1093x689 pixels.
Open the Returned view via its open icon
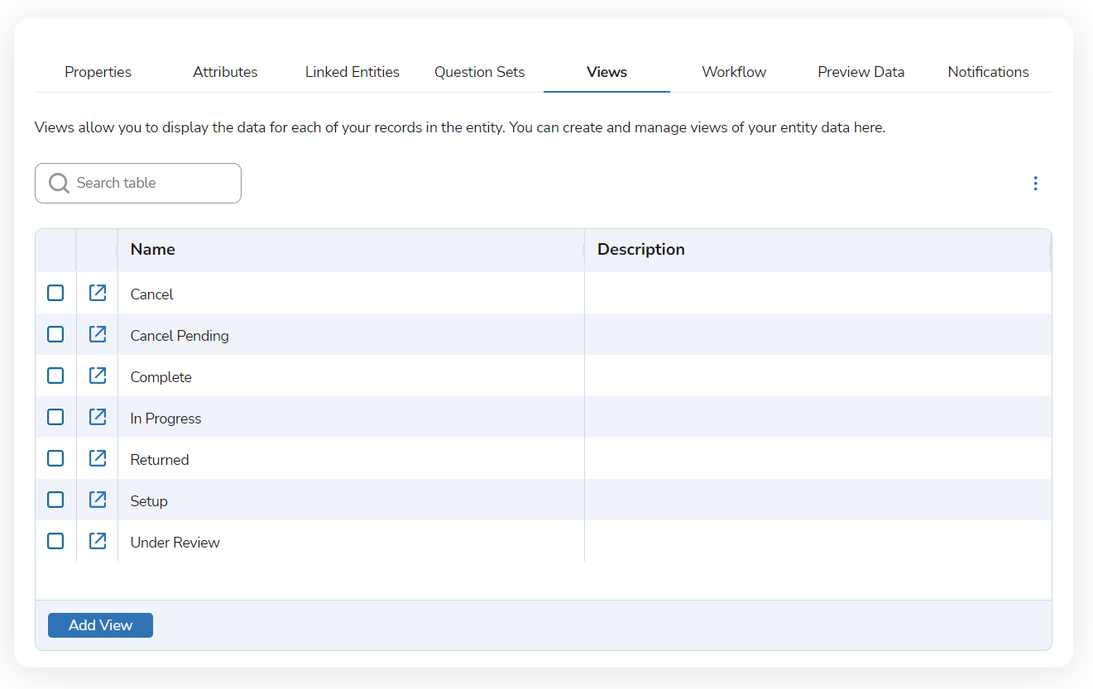[x=98, y=458]
